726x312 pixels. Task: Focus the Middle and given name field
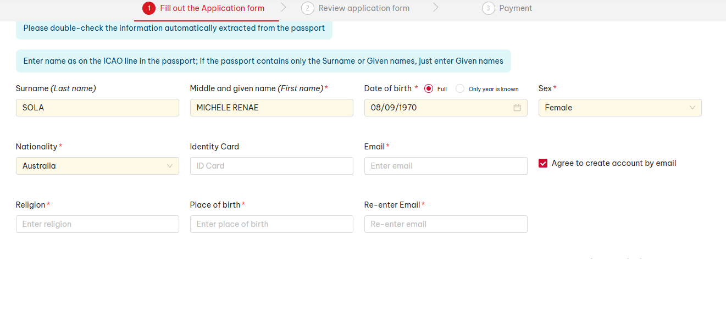pyautogui.click(x=271, y=108)
